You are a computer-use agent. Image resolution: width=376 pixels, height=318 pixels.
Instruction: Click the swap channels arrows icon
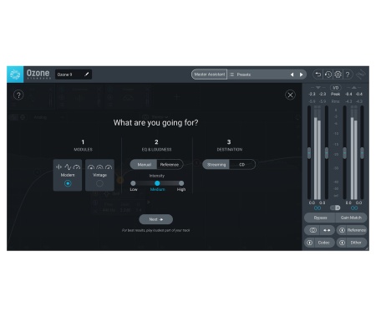(327, 230)
